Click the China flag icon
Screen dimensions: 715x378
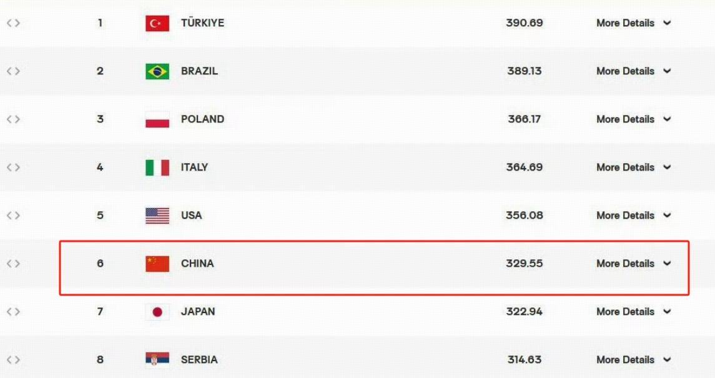point(157,264)
